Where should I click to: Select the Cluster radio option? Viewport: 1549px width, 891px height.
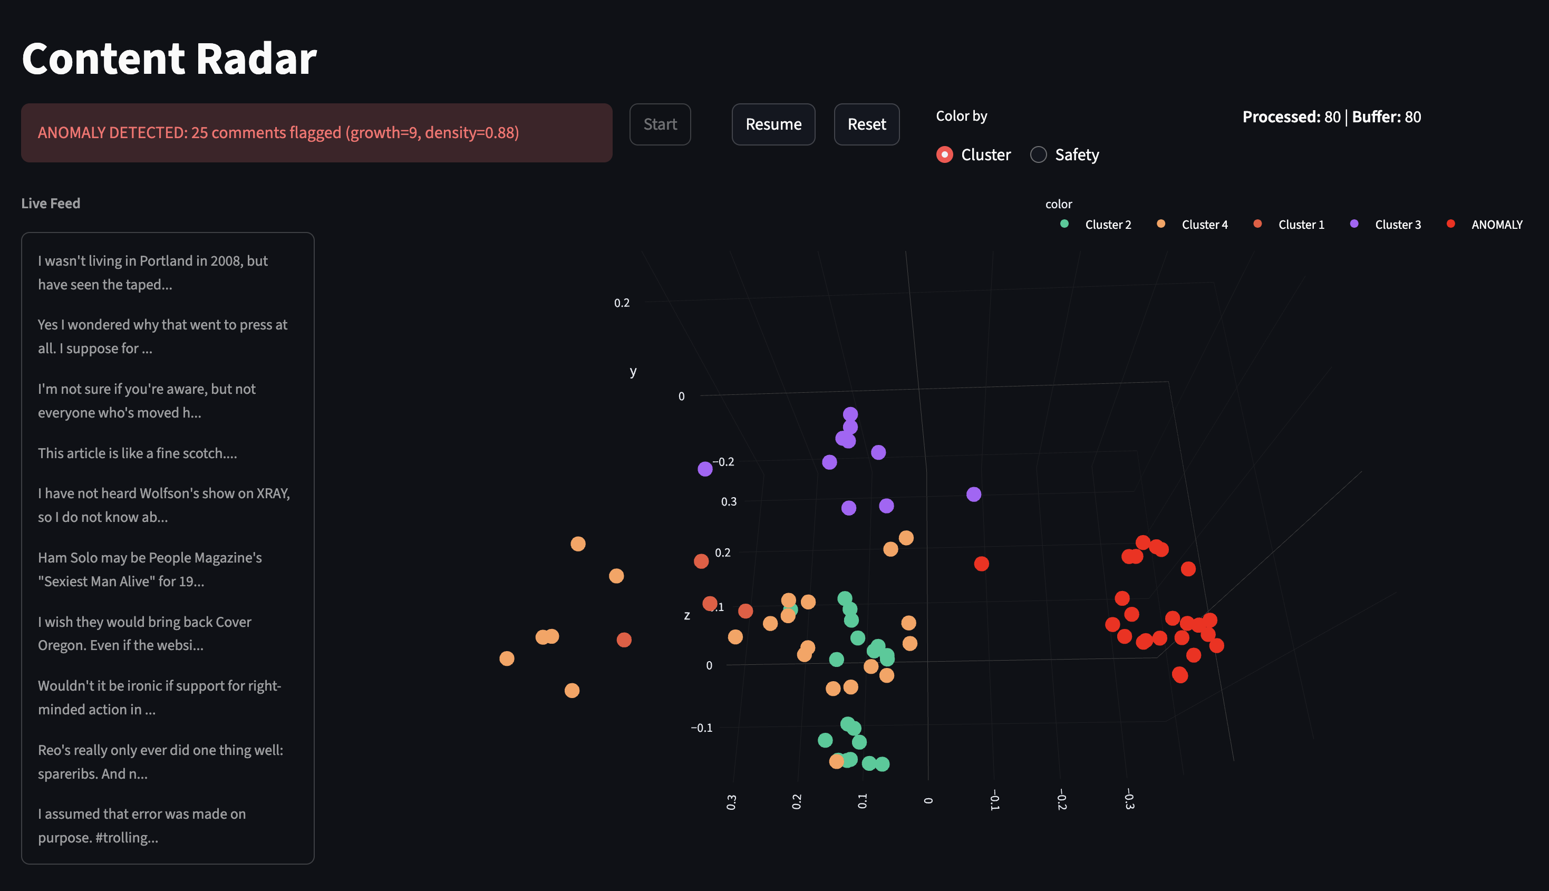945,155
